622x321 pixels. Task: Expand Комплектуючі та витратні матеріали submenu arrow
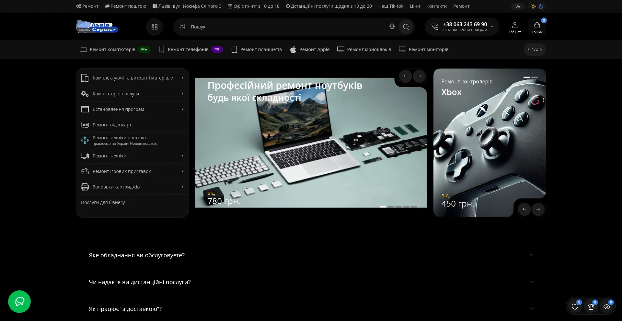point(182,78)
